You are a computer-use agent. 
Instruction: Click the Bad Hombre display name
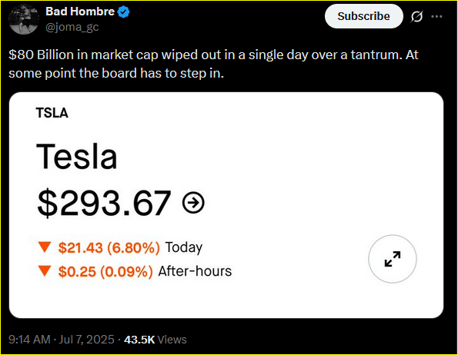(x=80, y=12)
